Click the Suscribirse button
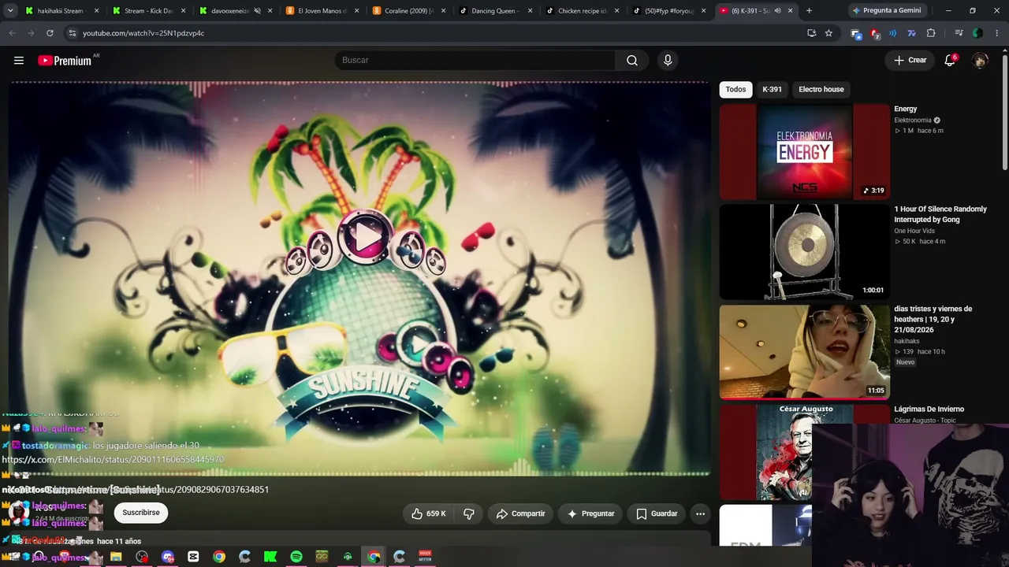 [x=141, y=513]
